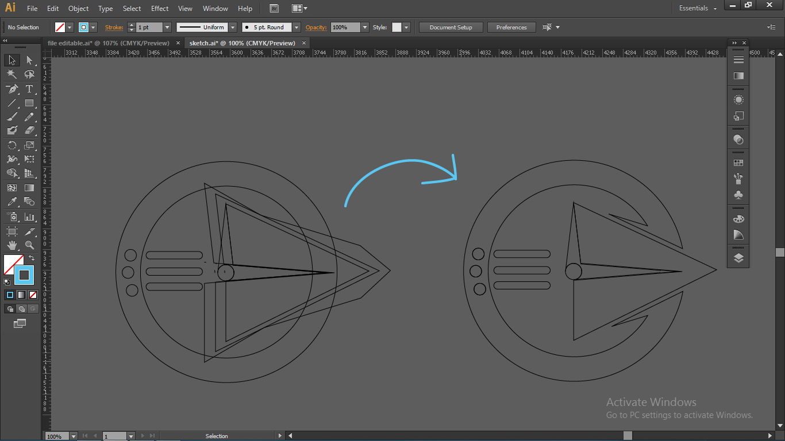Expand the Uniform width profile dropdown
The width and height of the screenshot is (785, 441).
[x=233, y=27]
